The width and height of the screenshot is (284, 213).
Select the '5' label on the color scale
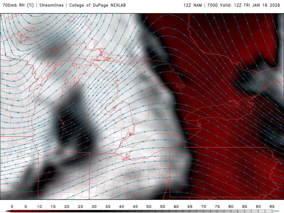click(26, 207)
